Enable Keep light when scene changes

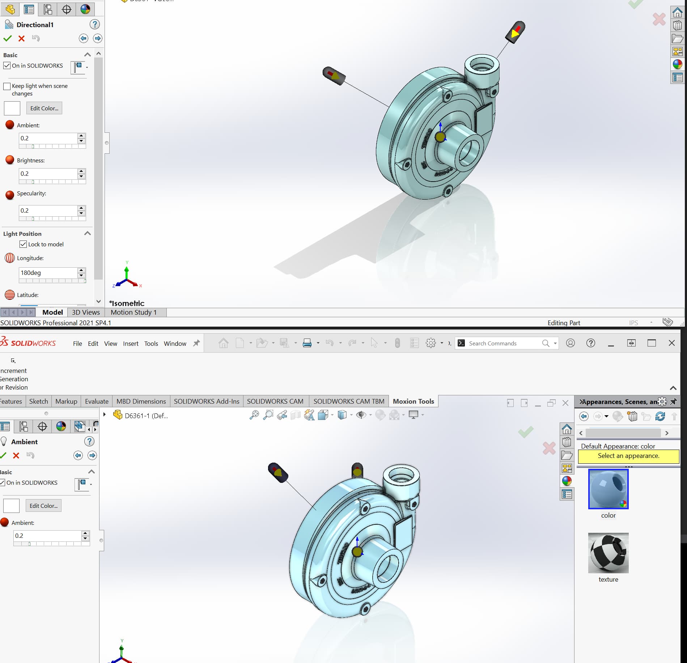coord(7,86)
